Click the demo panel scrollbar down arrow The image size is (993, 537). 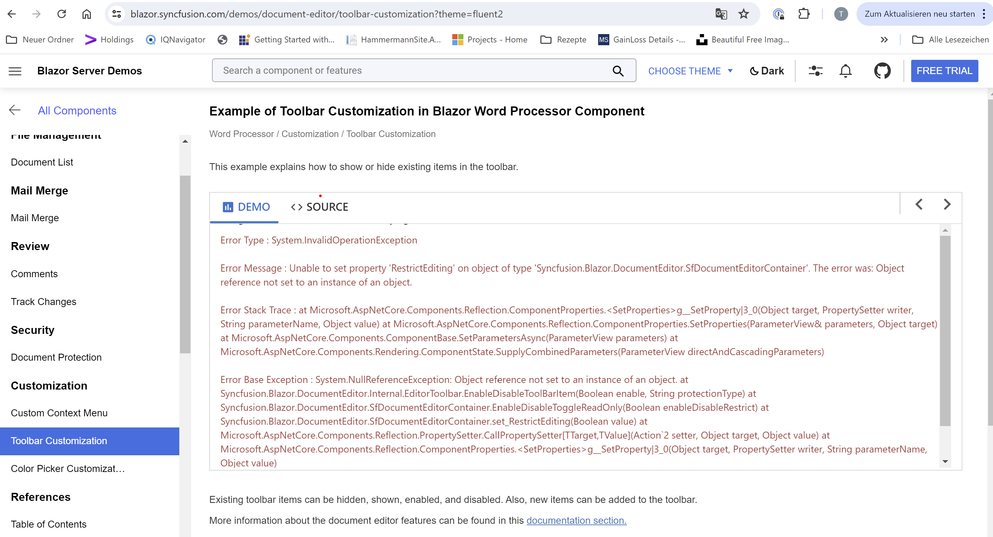pyautogui.click(x=945, y=461)
